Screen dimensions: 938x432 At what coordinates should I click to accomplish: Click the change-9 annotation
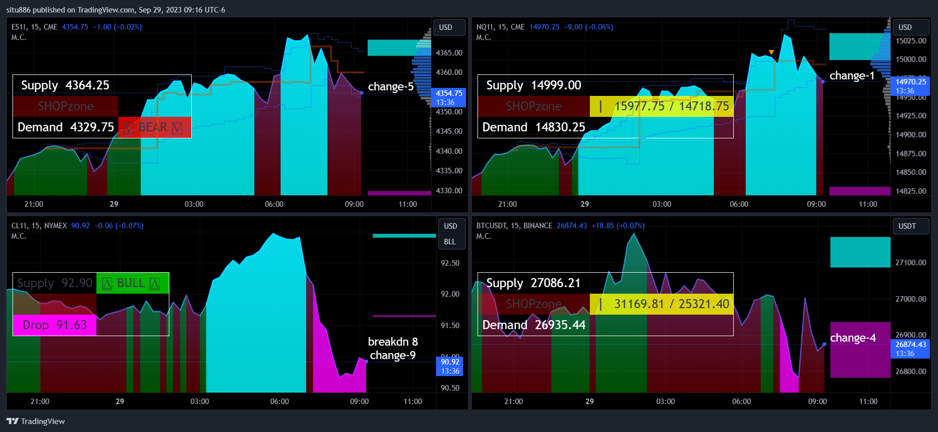(x=393, y=356)
